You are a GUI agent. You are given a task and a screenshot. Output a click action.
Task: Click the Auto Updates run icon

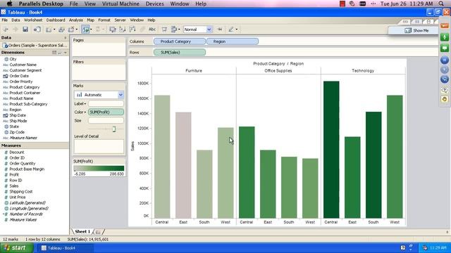tap(85, 30)
